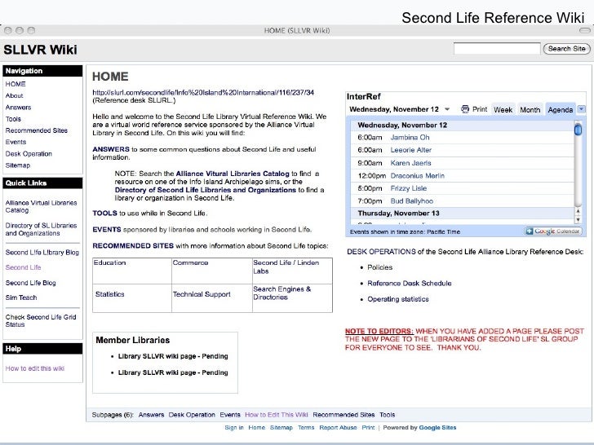Viewport: 594px width, 445px height.
Task: Open Karen Jaeris 9:00am calendar entry
Action: point(410,163)
